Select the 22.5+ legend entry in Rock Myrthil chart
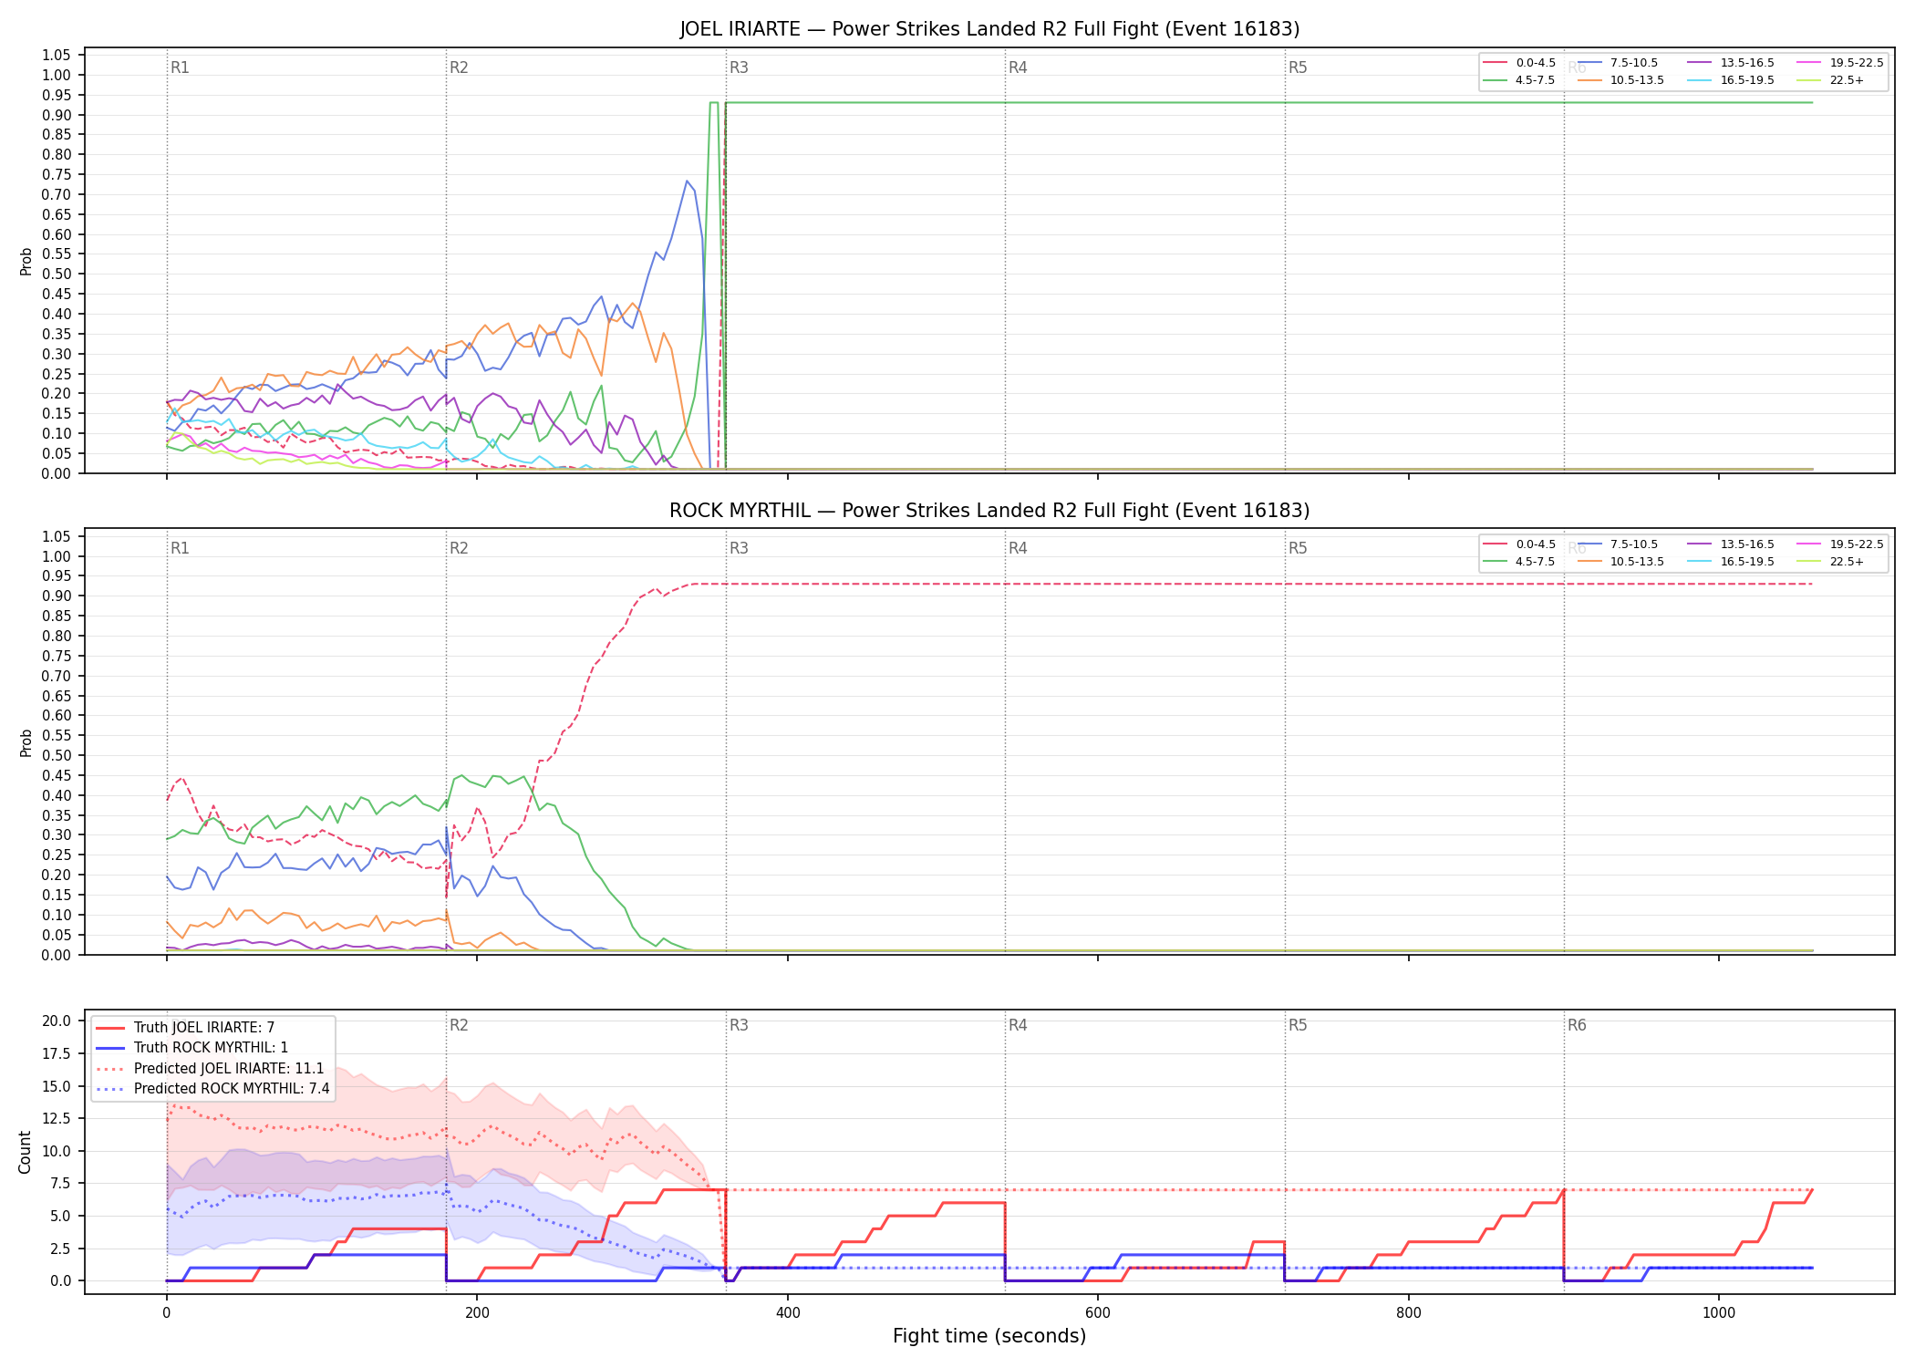Screen dimensions: 1915x1368 pyautogui.click(x=1830, y=562)
